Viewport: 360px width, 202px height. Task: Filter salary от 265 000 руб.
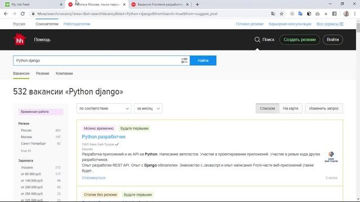[x=31, y=194]
